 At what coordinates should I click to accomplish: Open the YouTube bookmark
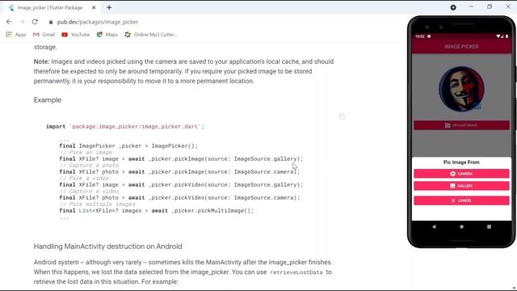(x=75, y=34)
